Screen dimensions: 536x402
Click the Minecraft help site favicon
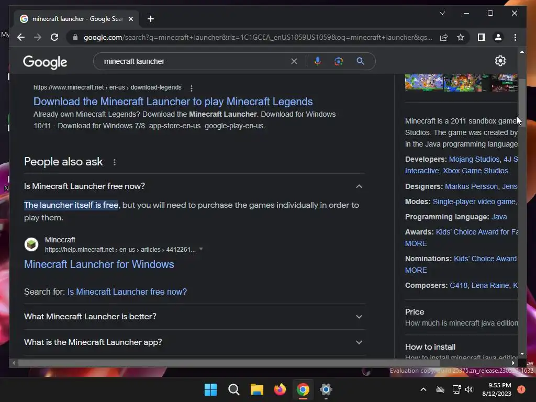point(31,244)
